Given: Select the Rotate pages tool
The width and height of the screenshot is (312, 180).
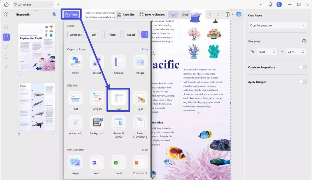Looking at the screenshot, I should [140, 65].
